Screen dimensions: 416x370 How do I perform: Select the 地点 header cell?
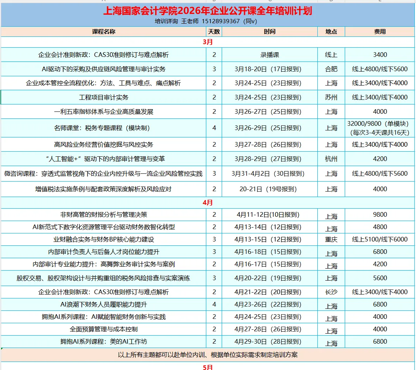click(331, 32)
